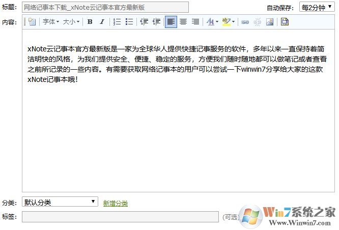Toggle italic formatting

click(x=102, y=21)
